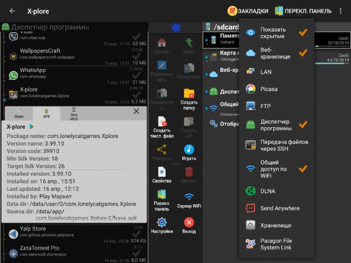Switch to the Файл tab in details
This screenshot has width=351, height=263.
(19, 113)
